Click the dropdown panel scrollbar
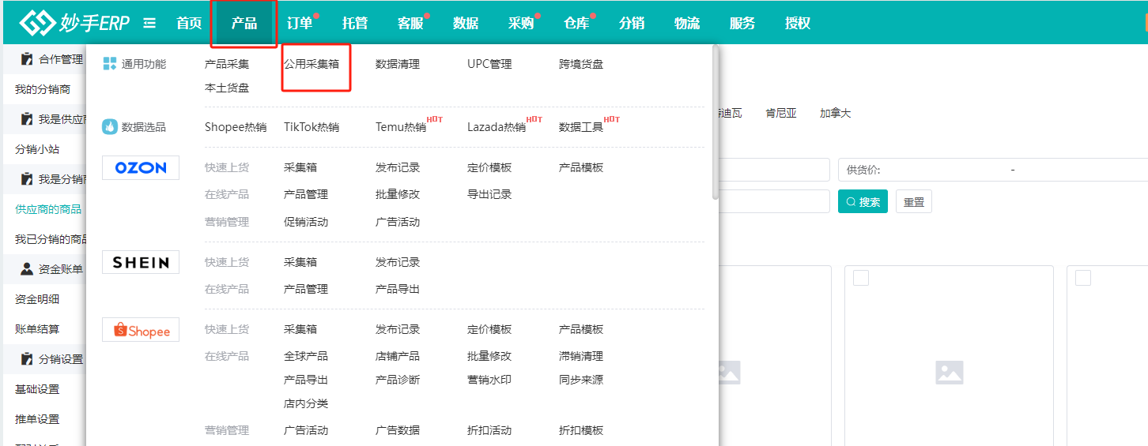1148x446 pixels. pyautogui.click(x=716, y=122)
